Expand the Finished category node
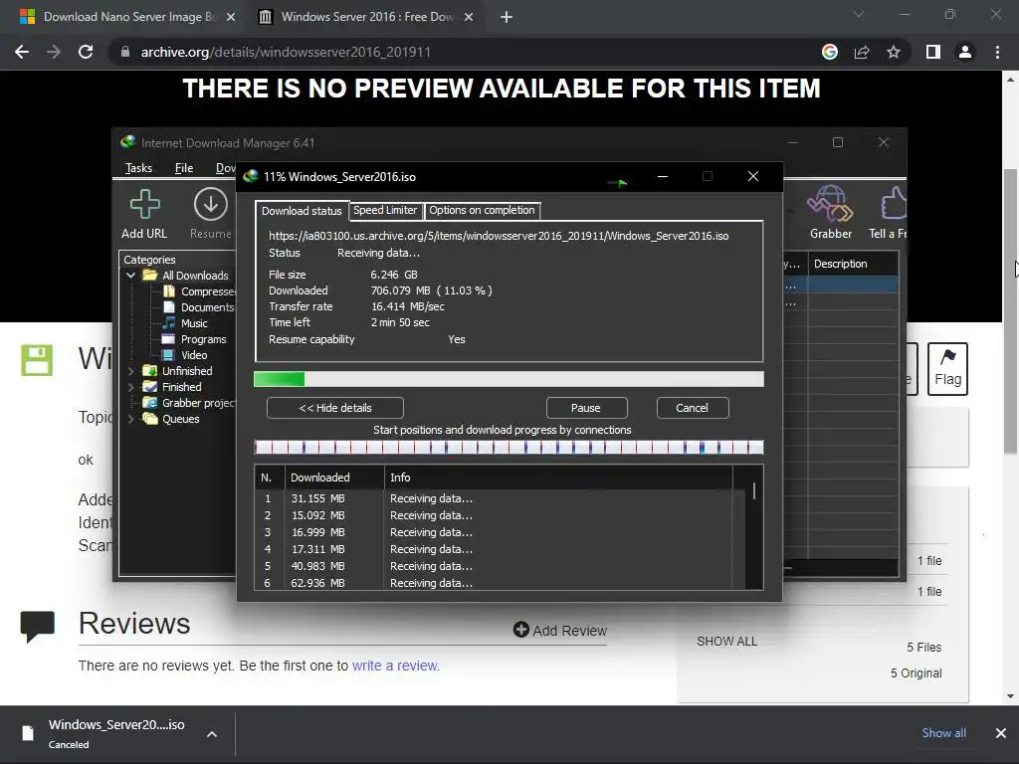The width and height of the screenshot is (1019, 764). pos(130,387)
